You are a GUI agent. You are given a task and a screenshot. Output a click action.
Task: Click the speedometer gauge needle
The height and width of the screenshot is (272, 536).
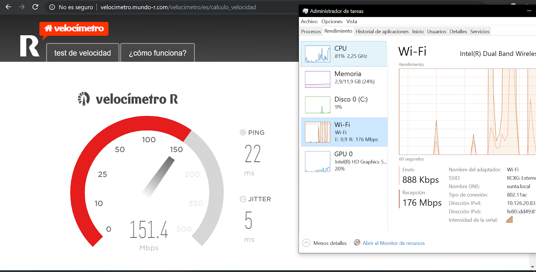pos(158,177)
